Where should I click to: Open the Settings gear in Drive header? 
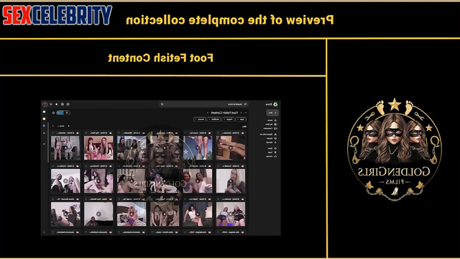click(x=63, y=104)
